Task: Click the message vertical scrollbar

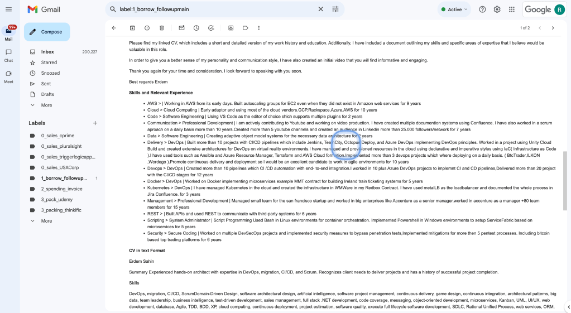Action: pos(565,181)
